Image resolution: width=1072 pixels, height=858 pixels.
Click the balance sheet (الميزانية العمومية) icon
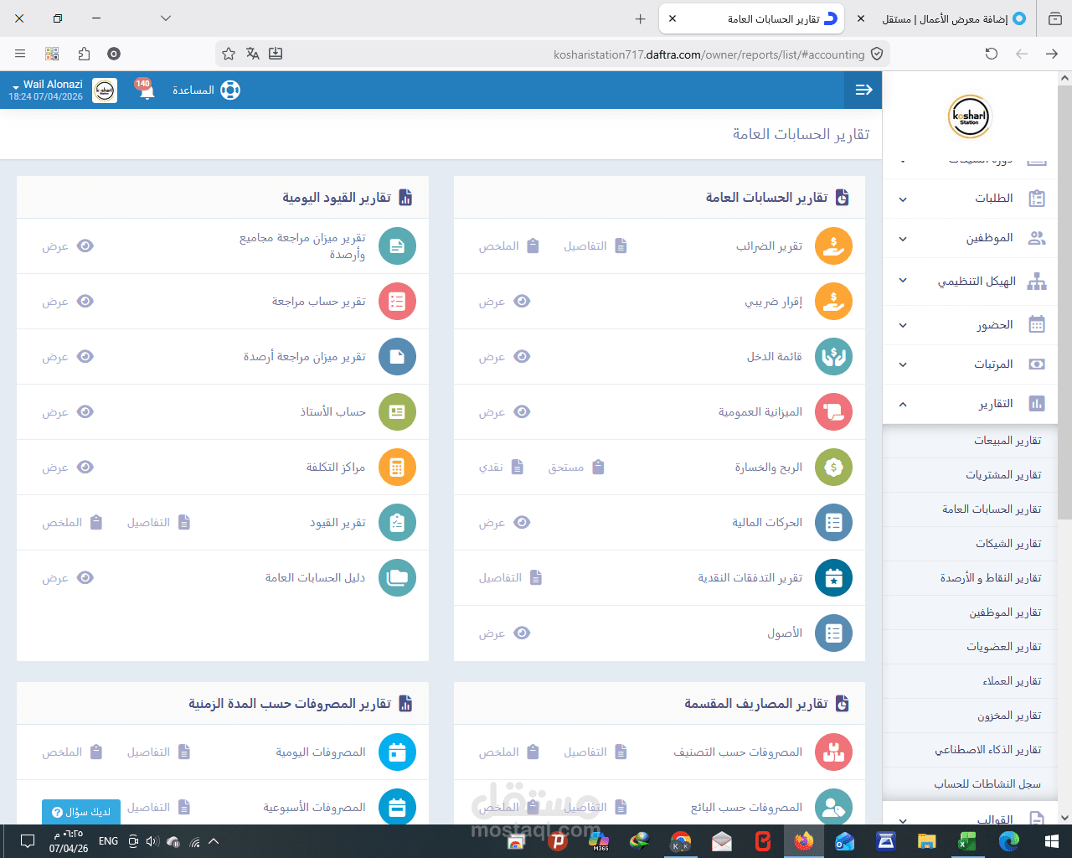click(833, 412)
